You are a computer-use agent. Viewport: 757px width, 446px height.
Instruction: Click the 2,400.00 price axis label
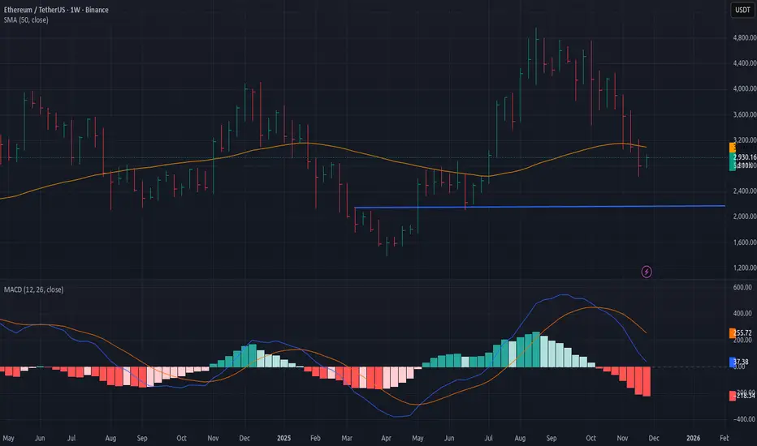coord(745,191)
